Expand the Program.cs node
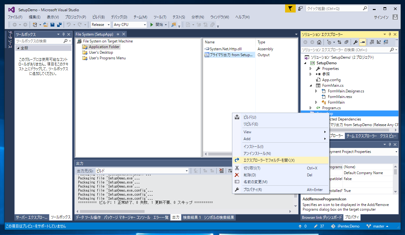405x235 pixels. [x=310, y=108]
